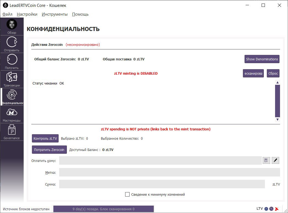This screenshot has width=288, height=213.
Task: Click the Выбранное Количество: 0 text
Action: [x=122, y=139]
